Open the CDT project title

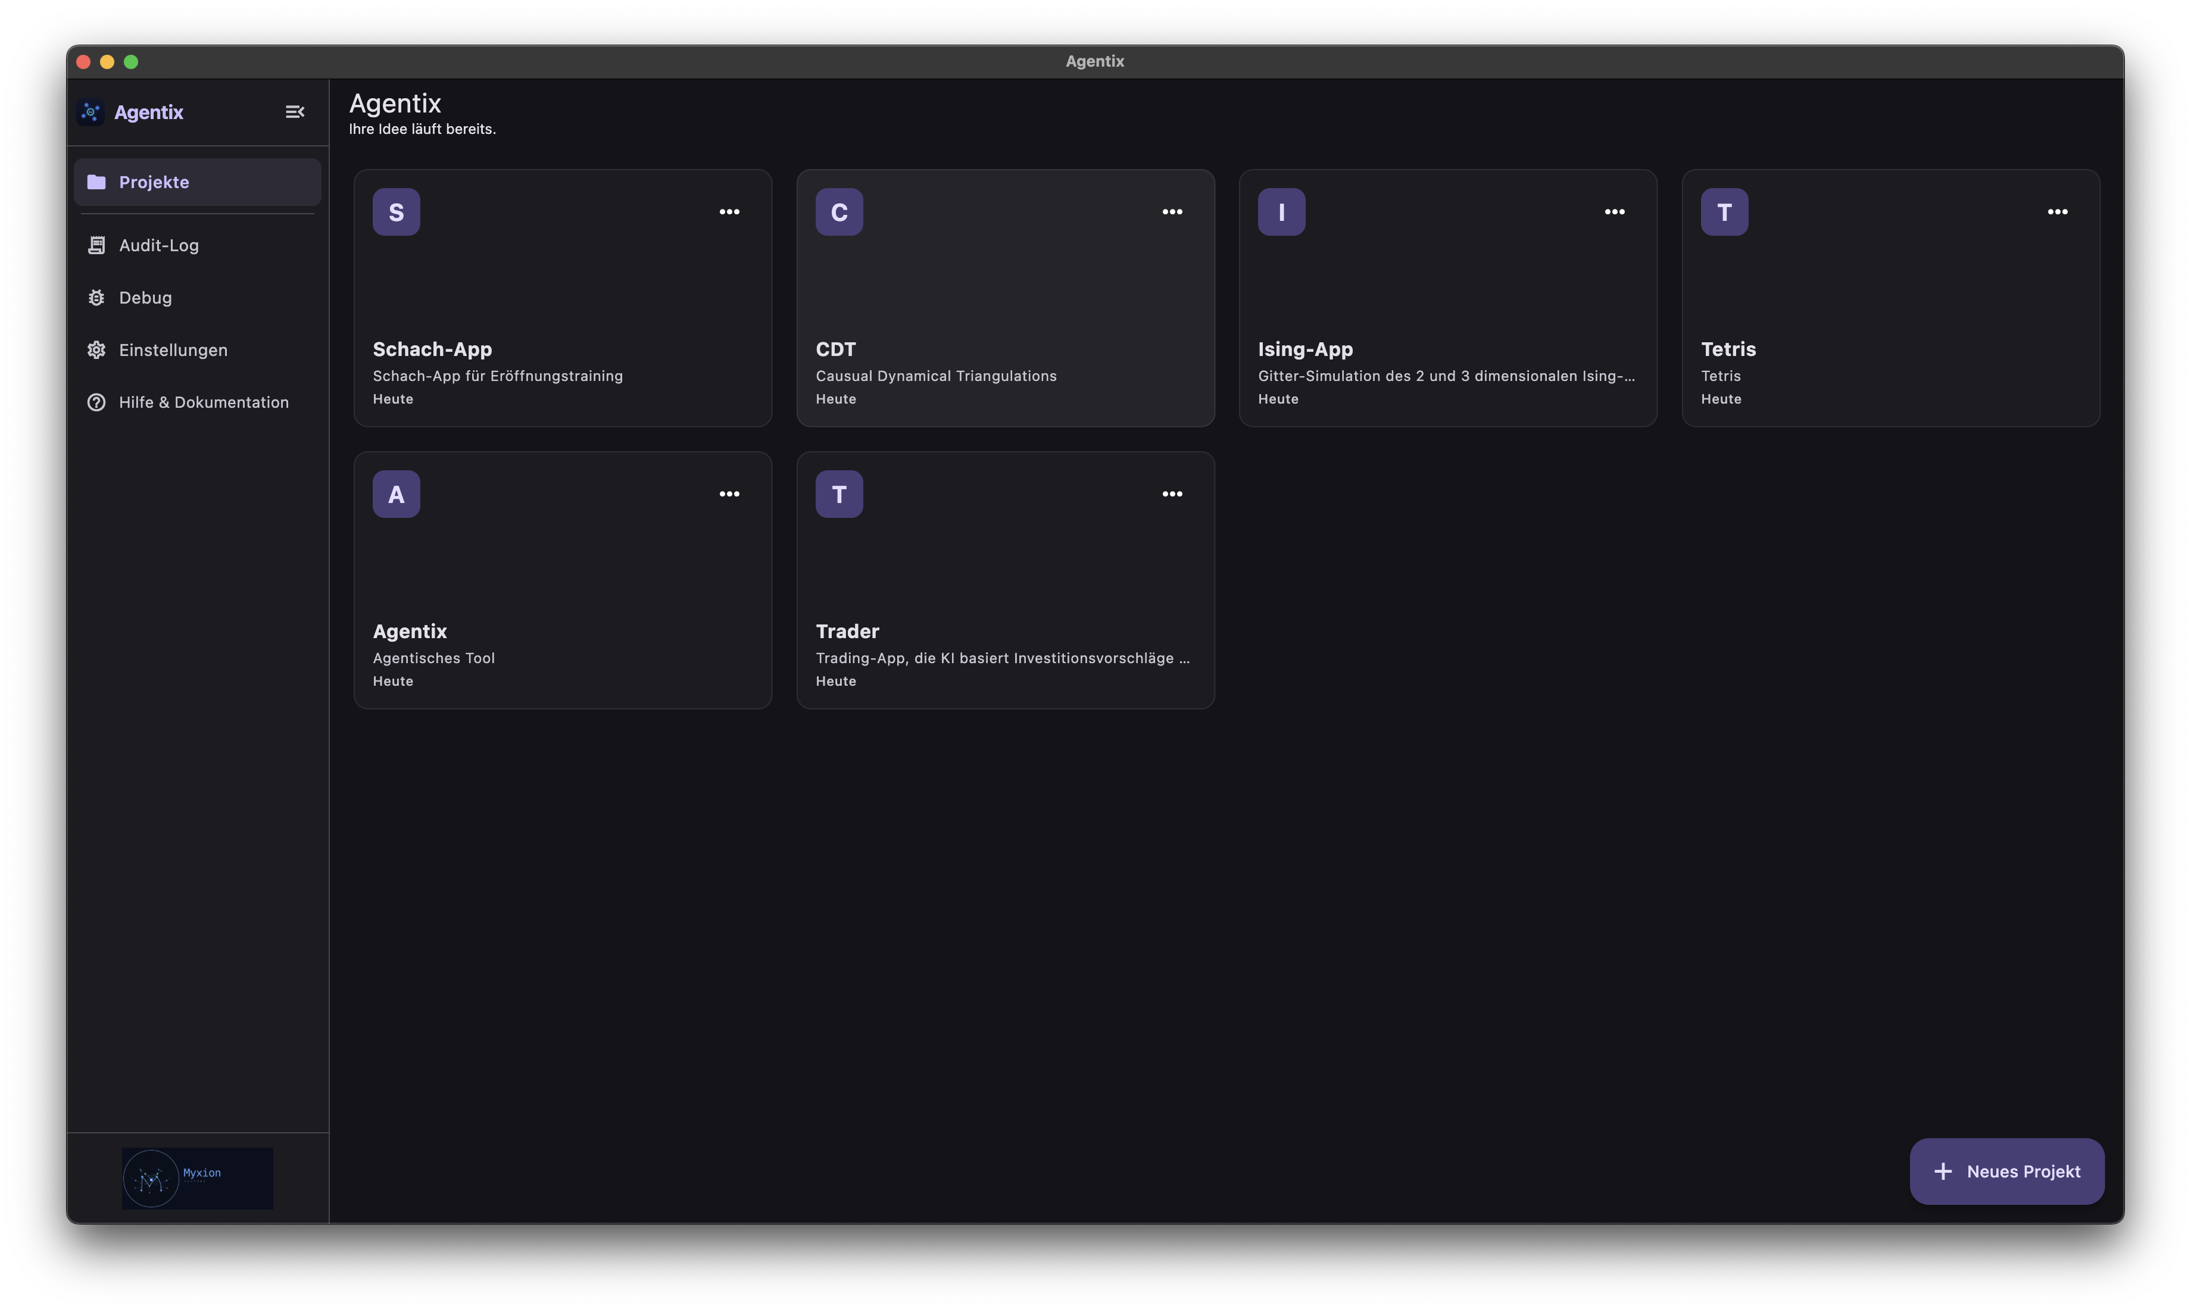tap(835, 349)
